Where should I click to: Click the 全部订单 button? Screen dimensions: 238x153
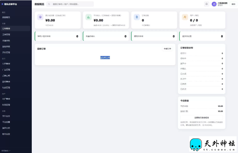pos(167,49)
